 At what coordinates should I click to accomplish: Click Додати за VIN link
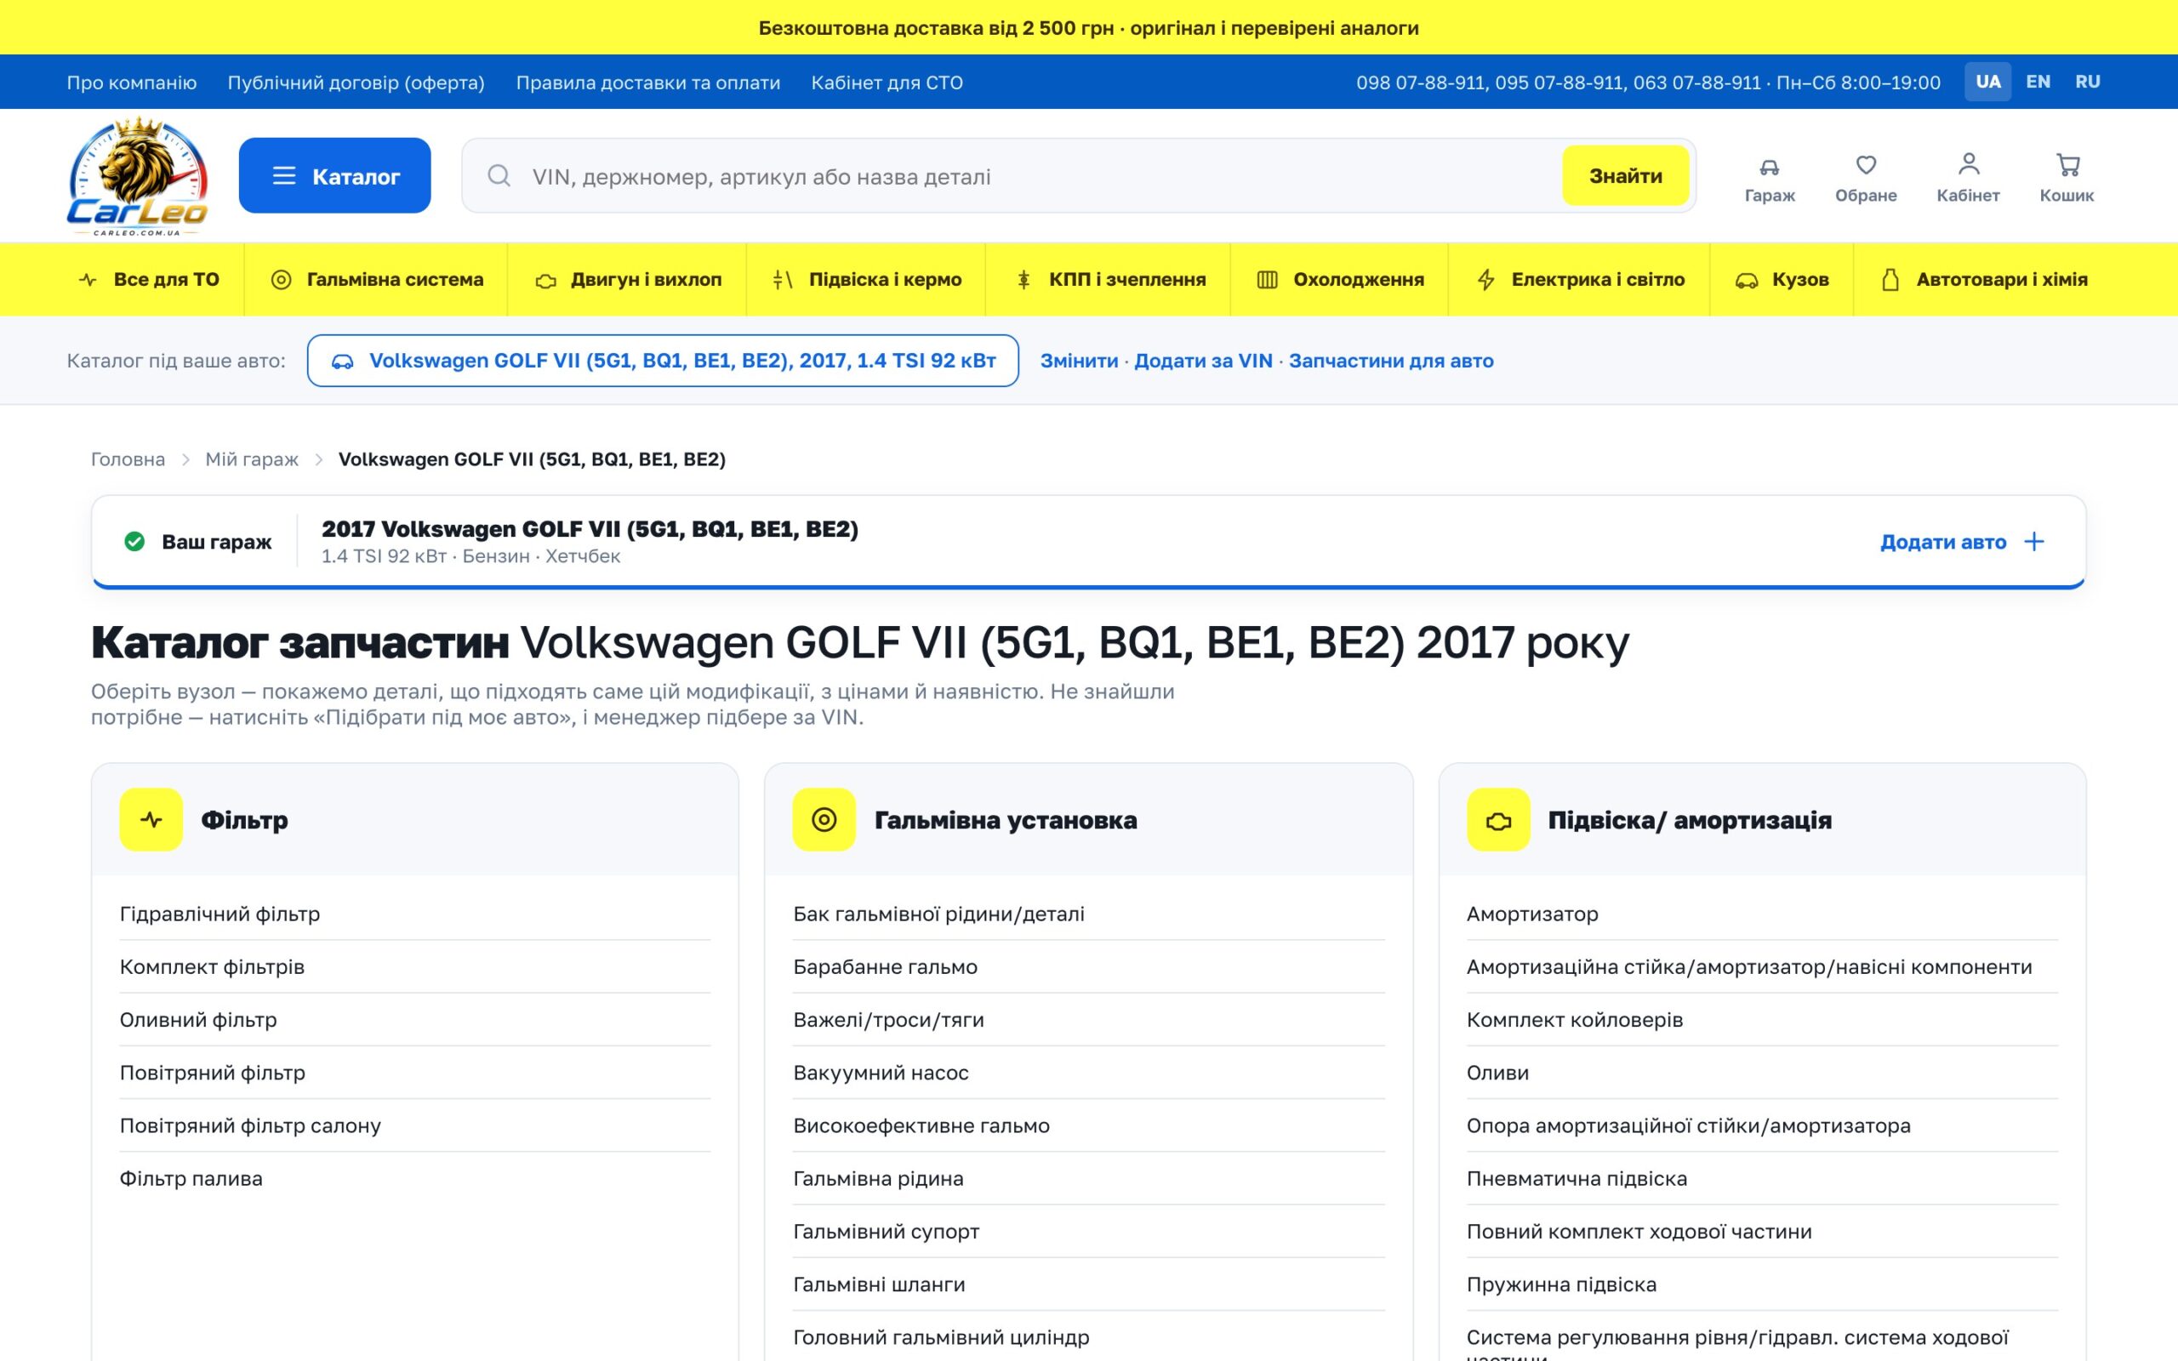pyautogui.click(x=1202, y=361)
